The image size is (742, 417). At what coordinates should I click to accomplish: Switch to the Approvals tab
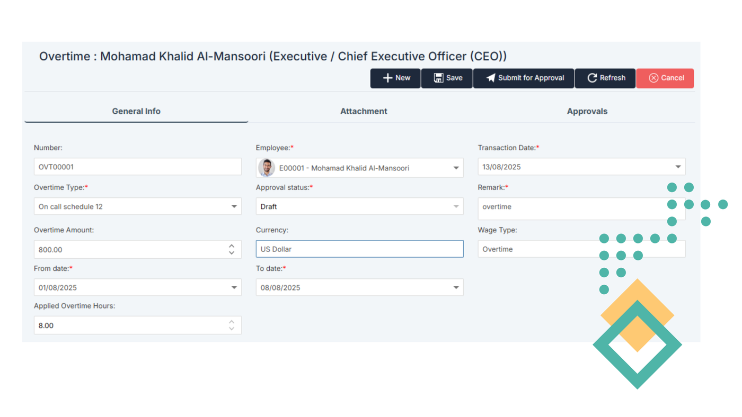point(587,111)
